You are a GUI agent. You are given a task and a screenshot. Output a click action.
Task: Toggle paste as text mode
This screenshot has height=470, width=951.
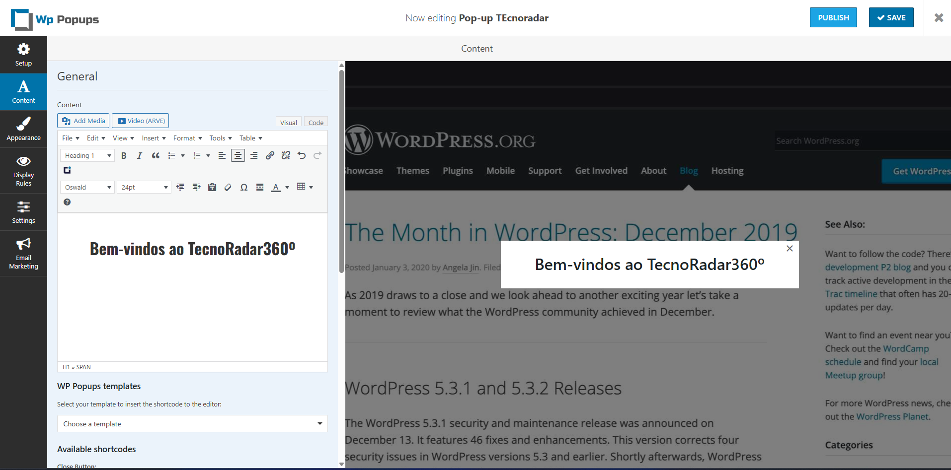pyautogui.click(x=212, y=188)
